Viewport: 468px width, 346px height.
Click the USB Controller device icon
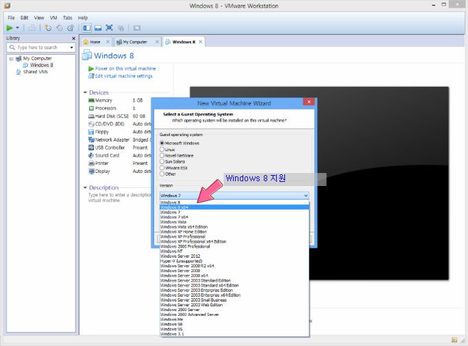tap(91, 148)
